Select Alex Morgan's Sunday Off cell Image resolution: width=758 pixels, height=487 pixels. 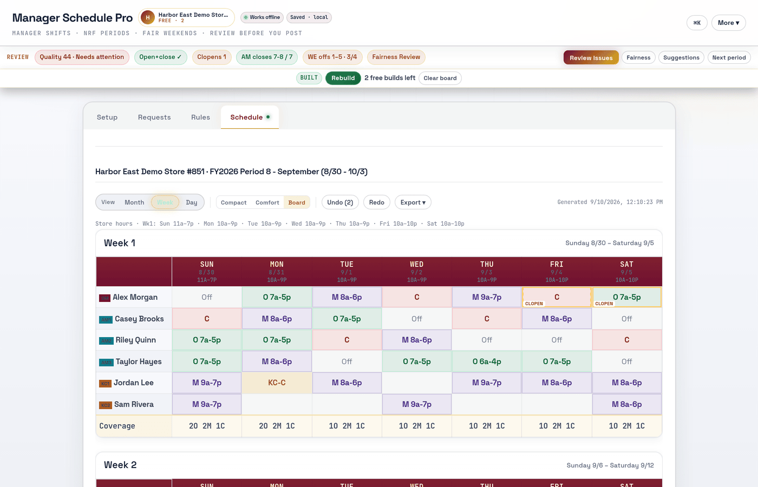click(x=207, y=297)
